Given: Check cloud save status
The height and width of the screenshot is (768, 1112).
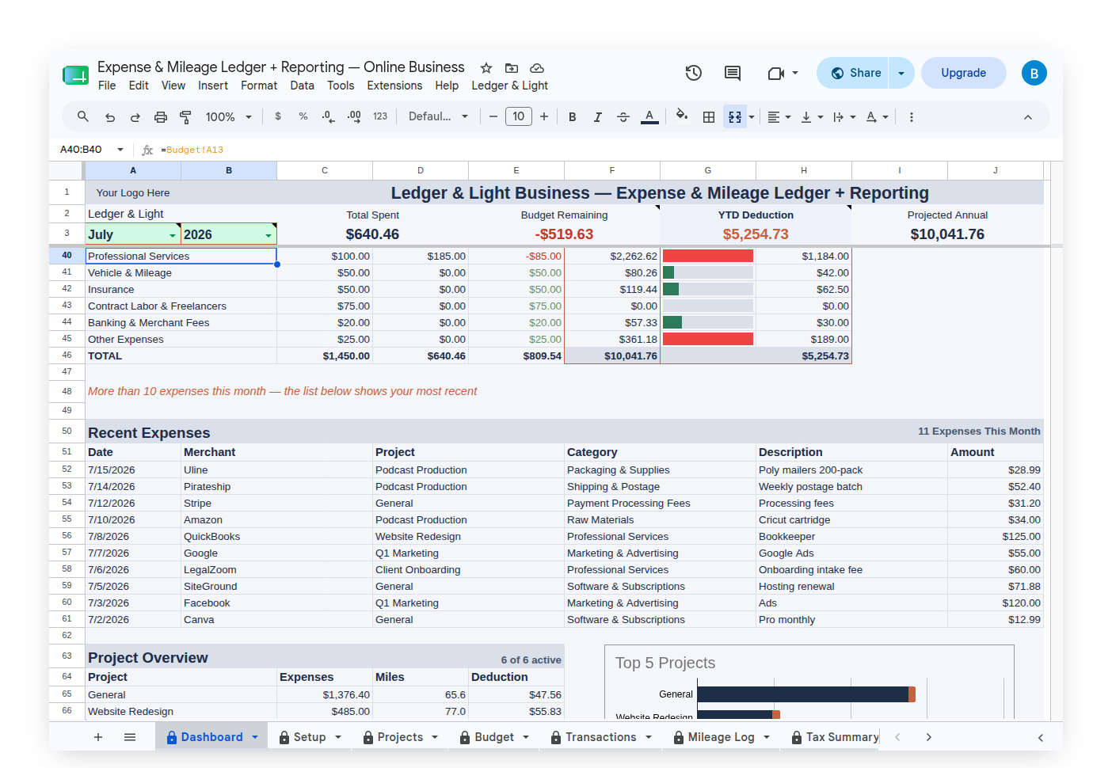Looking at the screenshot, I should point(537,68).
